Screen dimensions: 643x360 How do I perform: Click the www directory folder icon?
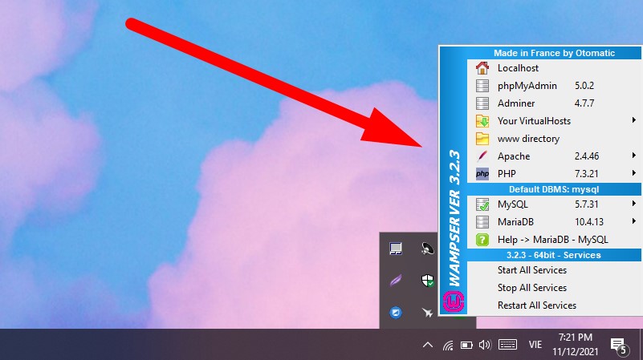(x=482, y=139)
